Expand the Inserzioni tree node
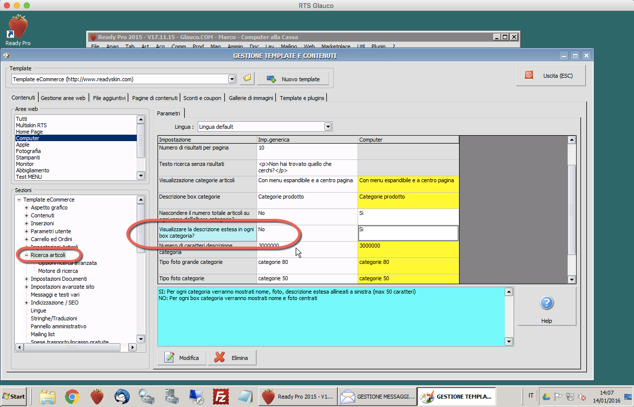The image size is (634, 407). pyautogui.click(x=27, y=223)
